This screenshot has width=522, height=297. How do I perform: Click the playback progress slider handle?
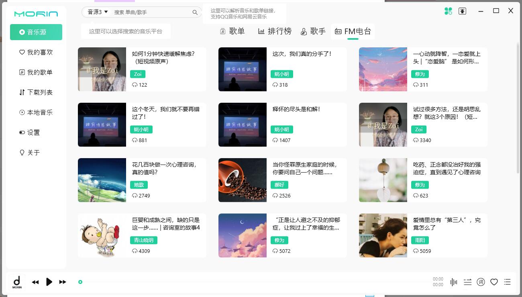[80, 282]
